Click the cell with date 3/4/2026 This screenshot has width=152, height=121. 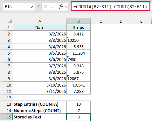pos(40,47)
